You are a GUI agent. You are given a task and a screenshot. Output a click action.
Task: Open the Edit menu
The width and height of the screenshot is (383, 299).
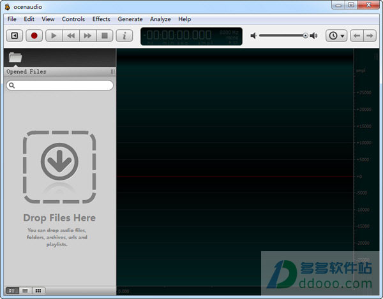pos(29,19)
